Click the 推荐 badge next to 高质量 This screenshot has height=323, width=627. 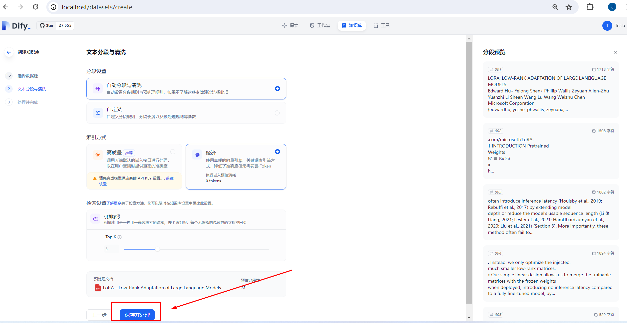tap(129, 153)
